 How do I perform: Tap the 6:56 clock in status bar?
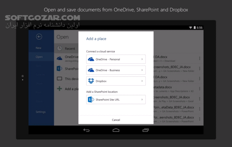pos(200,28)
